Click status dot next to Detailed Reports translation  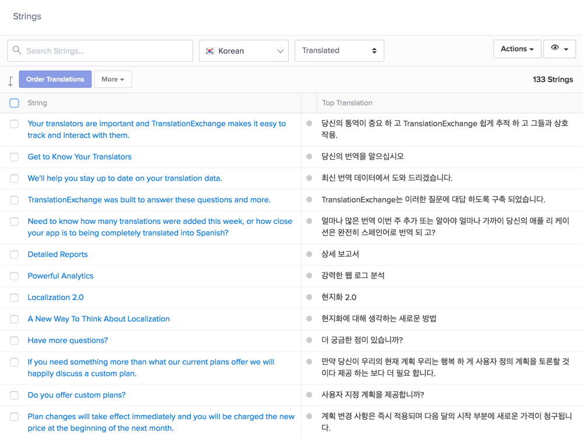[309, 254]
